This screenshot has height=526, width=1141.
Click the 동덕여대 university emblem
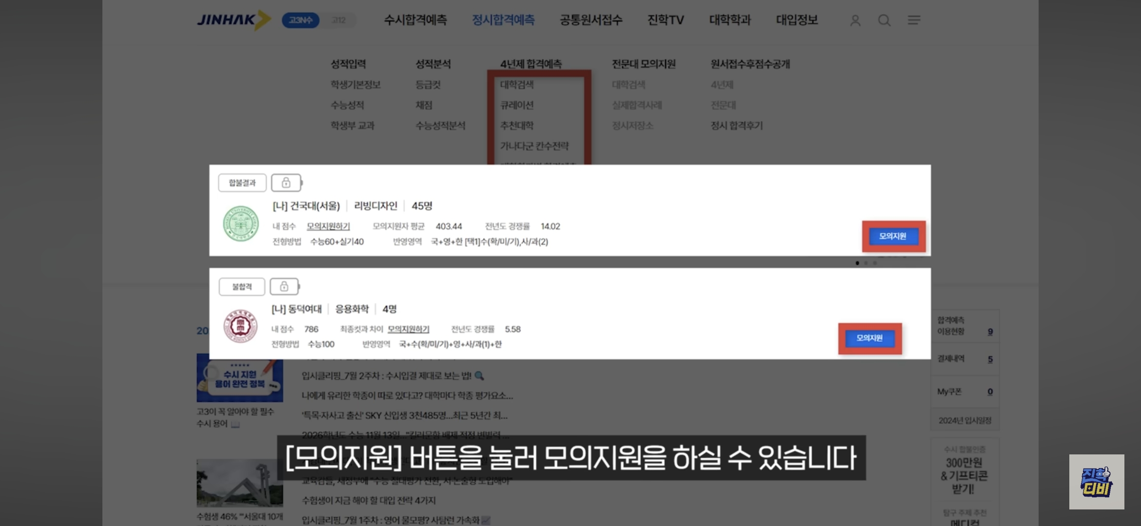240,326
